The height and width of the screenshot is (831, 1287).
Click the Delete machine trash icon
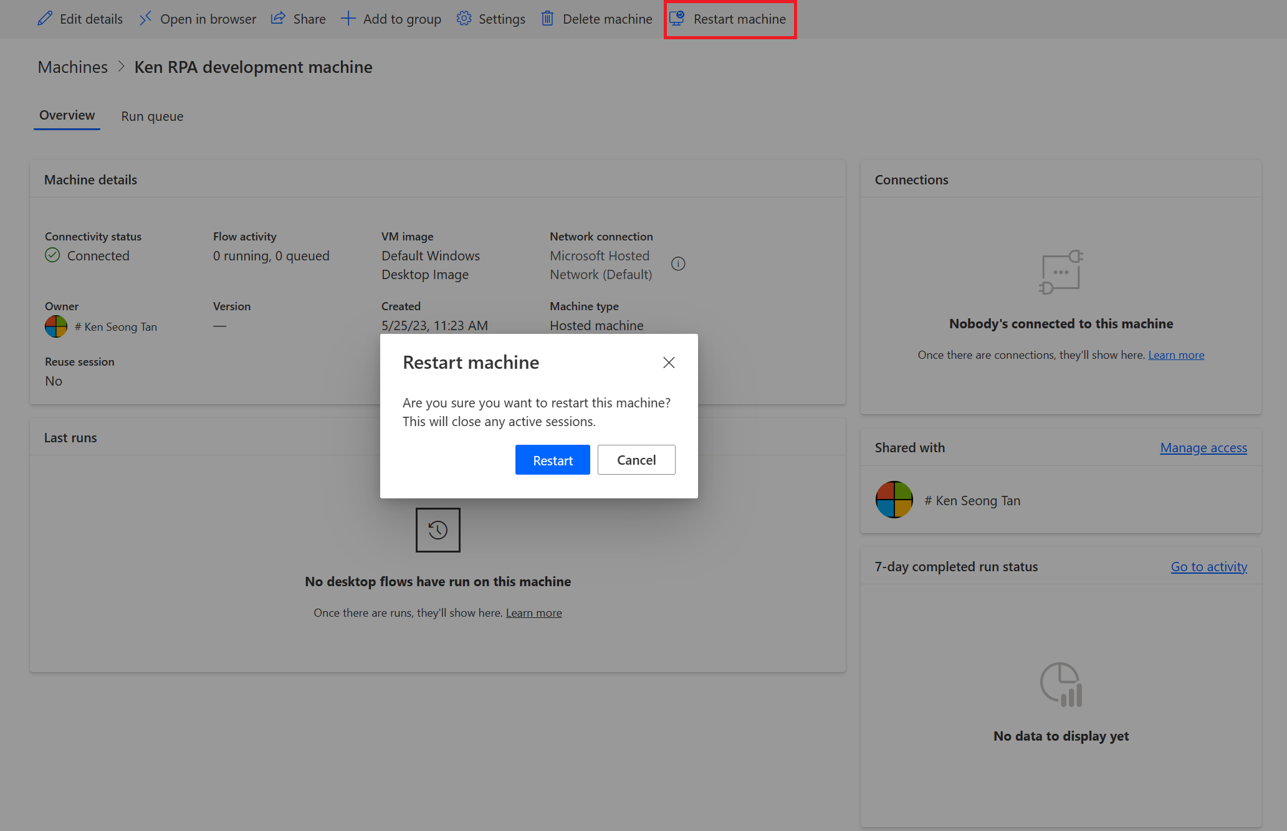click(546, 19)
